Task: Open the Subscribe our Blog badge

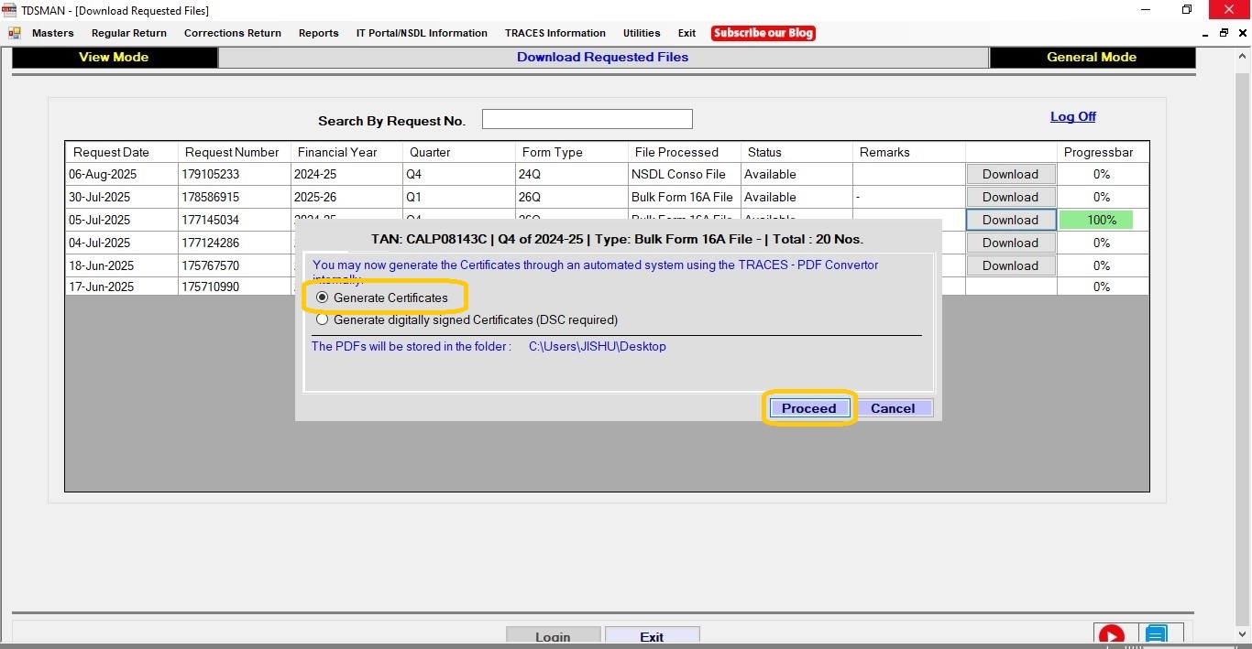Action: click(763, 33)
